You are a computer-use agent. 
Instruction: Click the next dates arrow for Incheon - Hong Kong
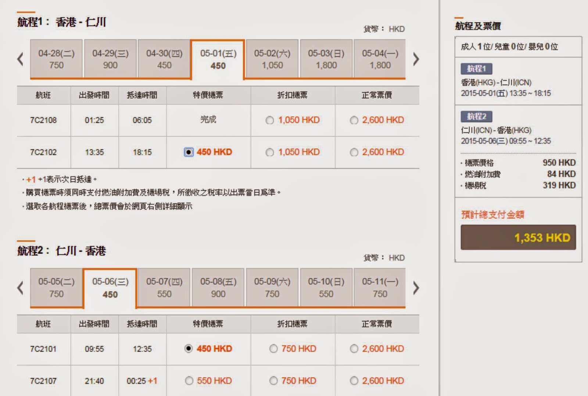click(x=416, y=288)
